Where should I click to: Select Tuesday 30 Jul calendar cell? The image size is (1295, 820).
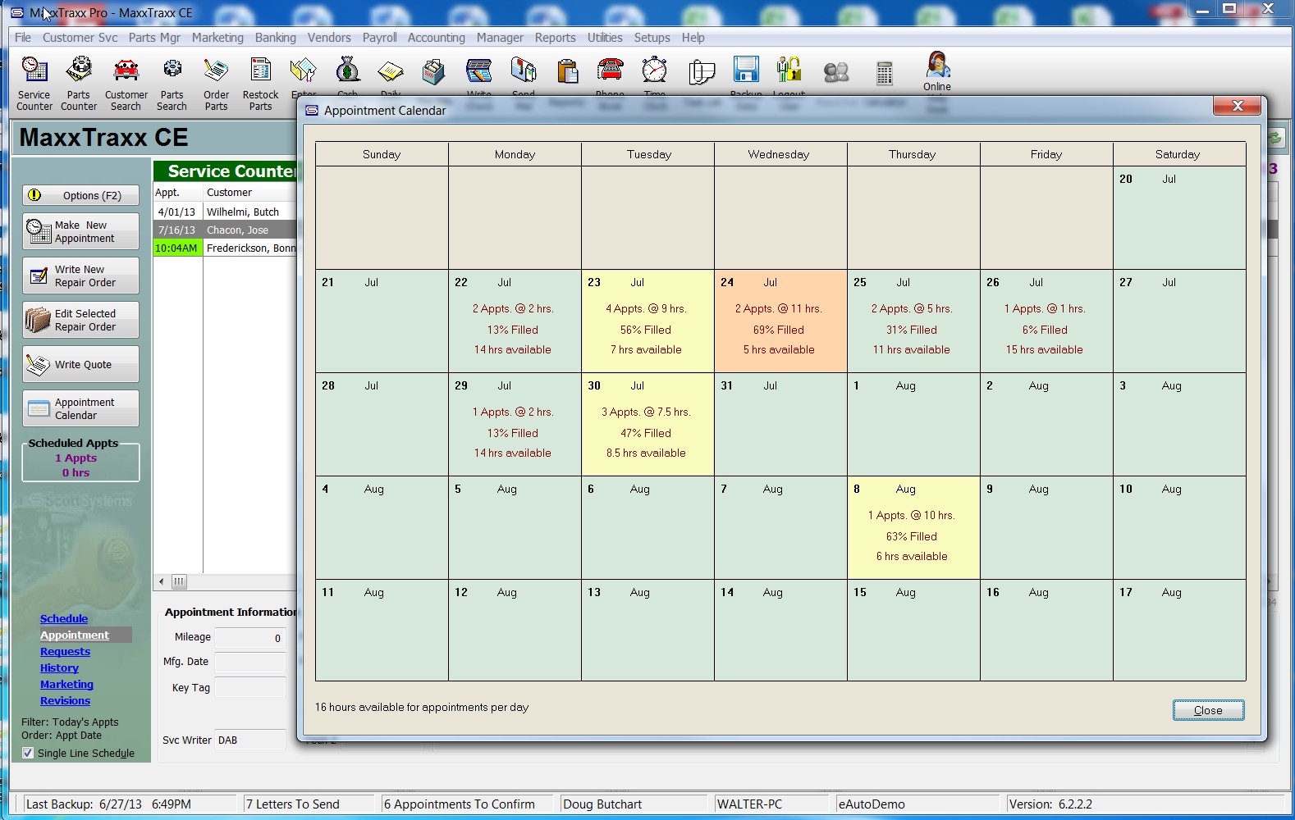[647, 425]
